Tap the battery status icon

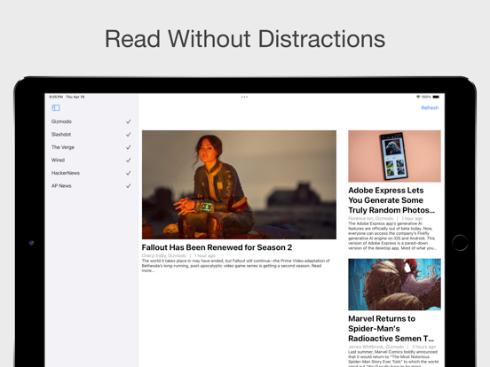[x=436, y=97]
